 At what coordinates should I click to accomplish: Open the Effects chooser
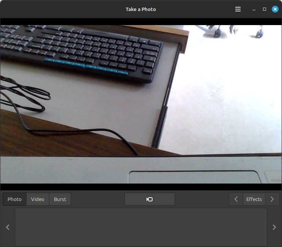click(x=254, y=199)
